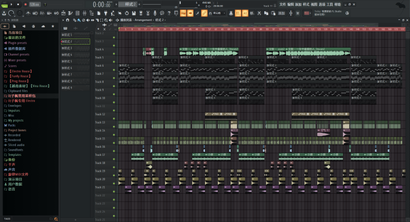Click the microphone recording icon in toolbar
Viewport: 410px width, 222px height.
click(x=155, y=13)
